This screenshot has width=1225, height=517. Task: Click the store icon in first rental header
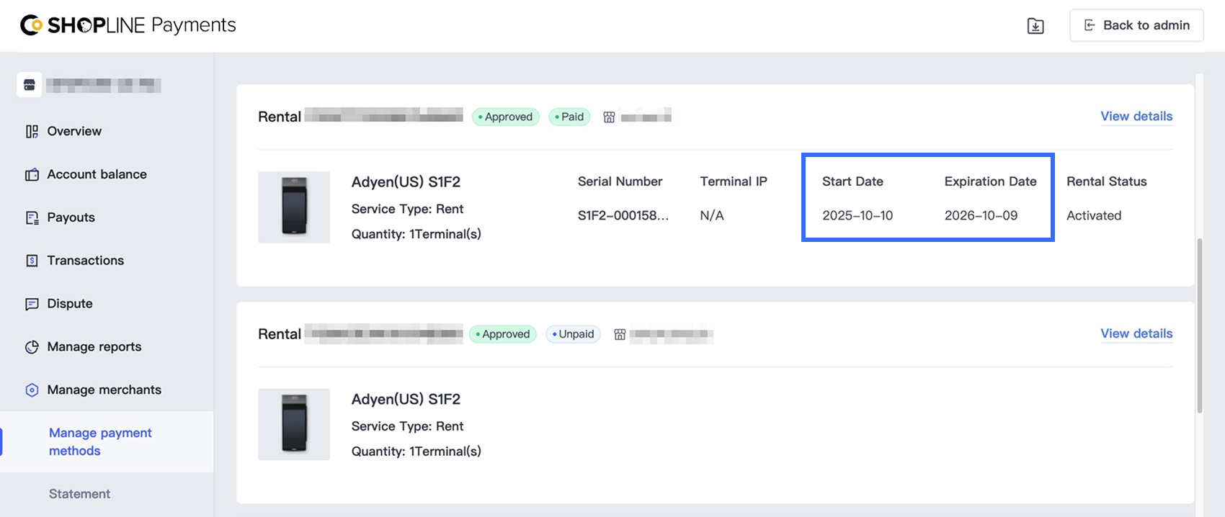pyautogui.click(x=609, y=117)
